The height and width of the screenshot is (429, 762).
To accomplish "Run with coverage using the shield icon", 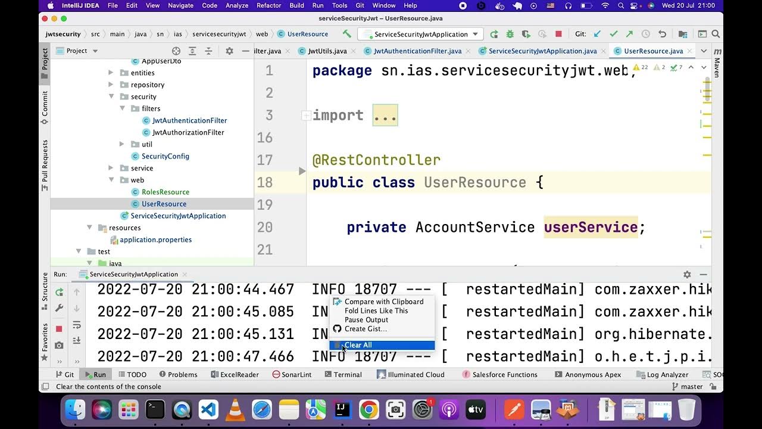I will (x=526, y=35).
